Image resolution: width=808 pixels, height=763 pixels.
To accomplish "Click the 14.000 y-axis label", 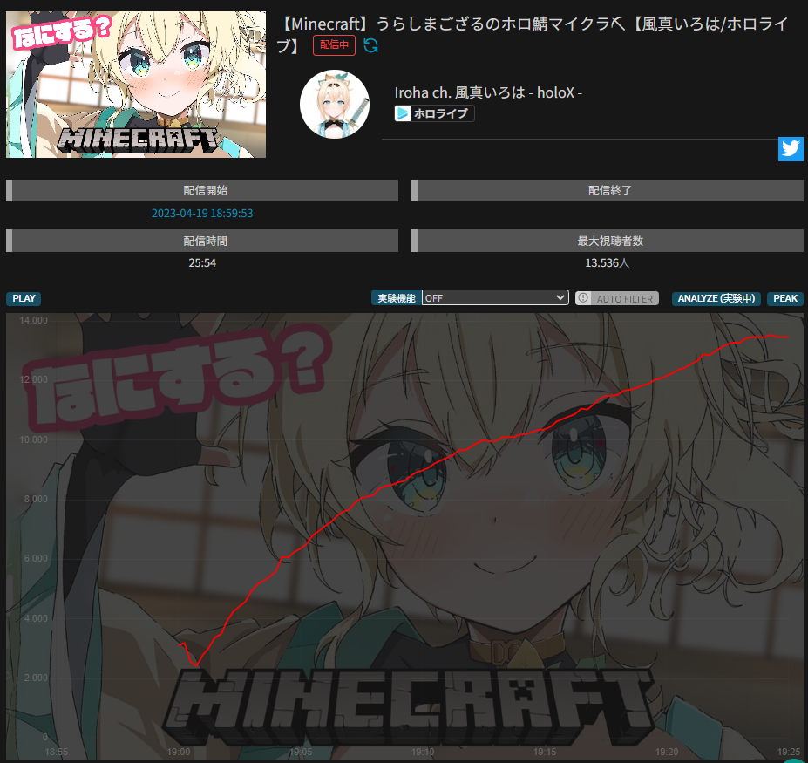I will point(33,320).
